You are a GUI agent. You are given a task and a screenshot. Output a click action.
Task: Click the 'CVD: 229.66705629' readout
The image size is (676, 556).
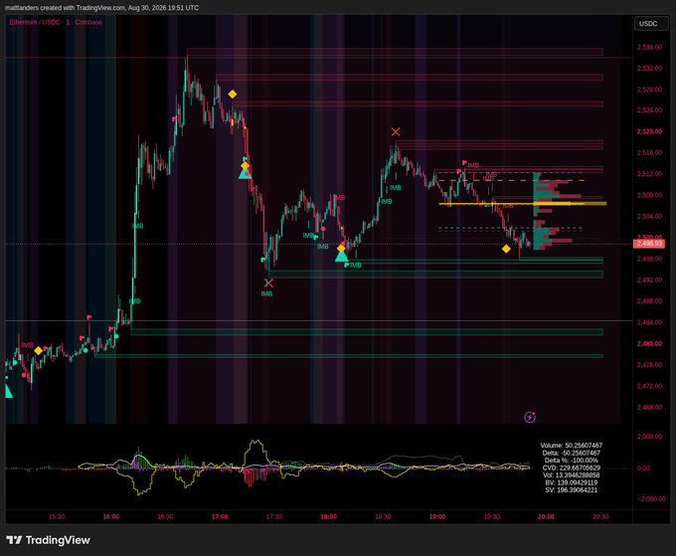tap(572, 467)
